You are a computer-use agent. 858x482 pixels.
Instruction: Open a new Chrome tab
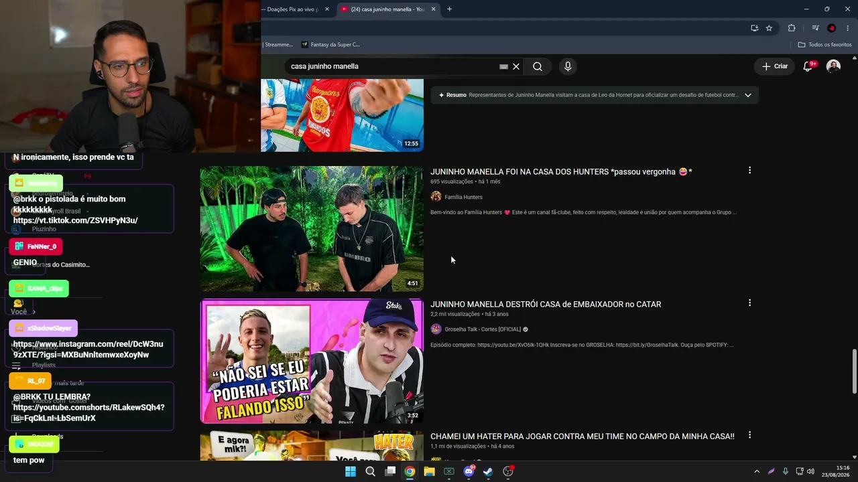tap(449, 9)
